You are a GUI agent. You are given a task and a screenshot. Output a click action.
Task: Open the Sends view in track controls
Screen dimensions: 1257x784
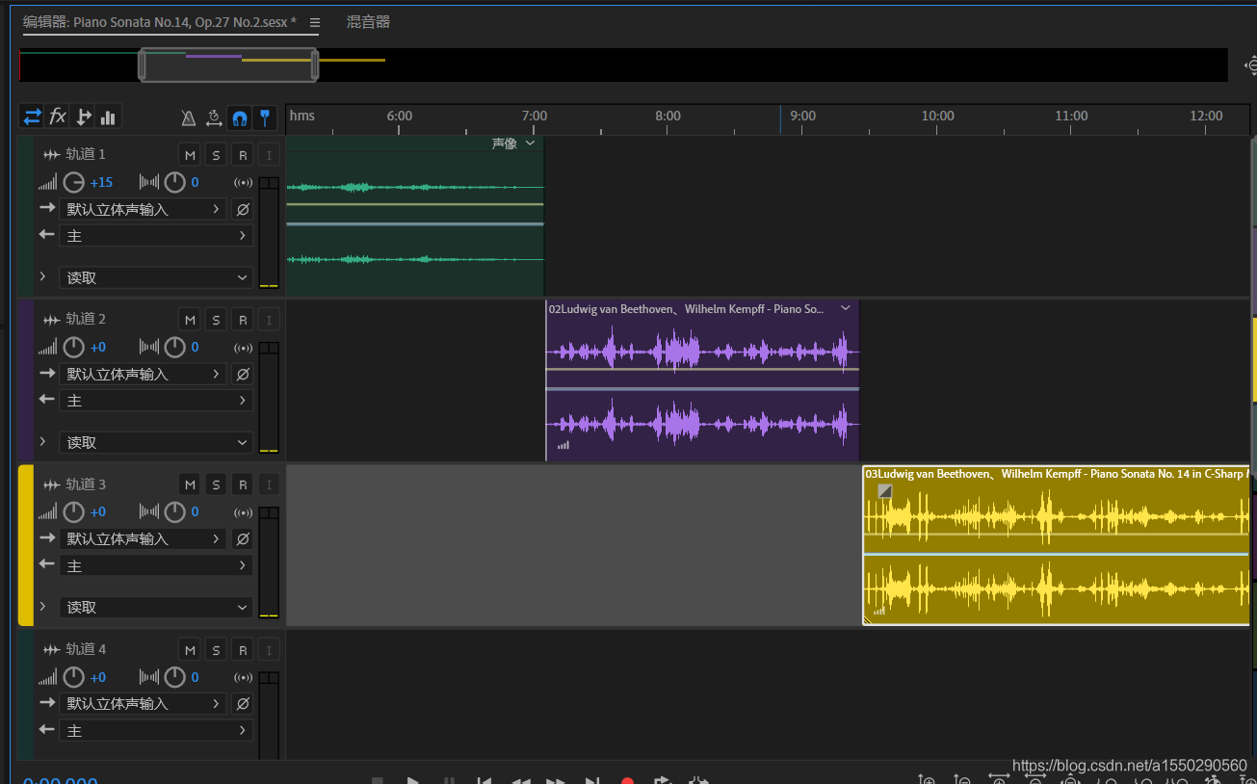pos(84,117)
